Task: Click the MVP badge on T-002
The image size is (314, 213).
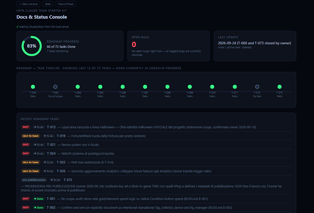Action: tap(26, 207)
